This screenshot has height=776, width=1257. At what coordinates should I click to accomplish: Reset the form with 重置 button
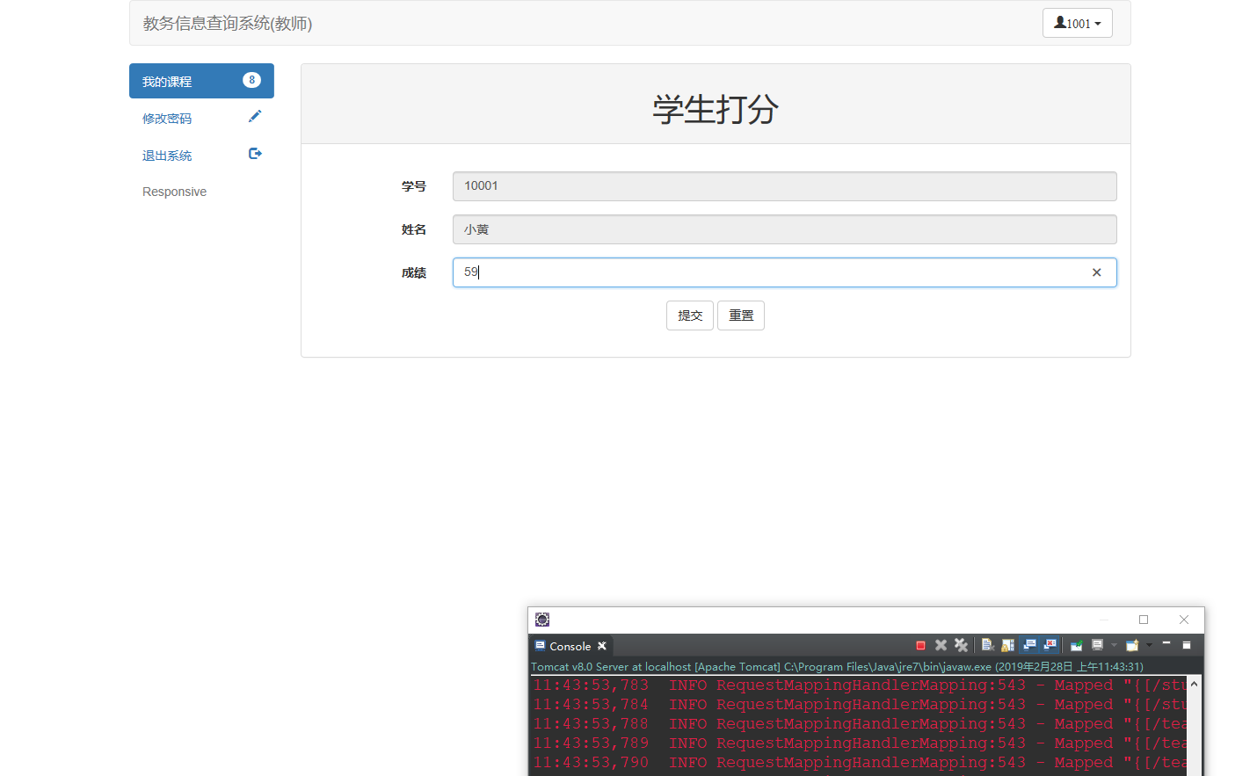point(741,315)
